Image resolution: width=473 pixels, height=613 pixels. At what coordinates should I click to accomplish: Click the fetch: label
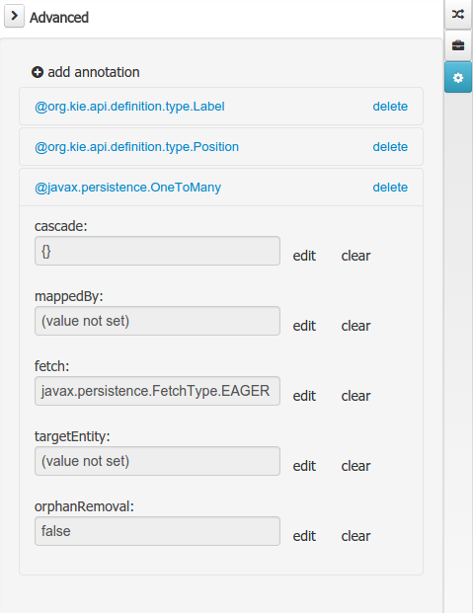coord(51,366)
